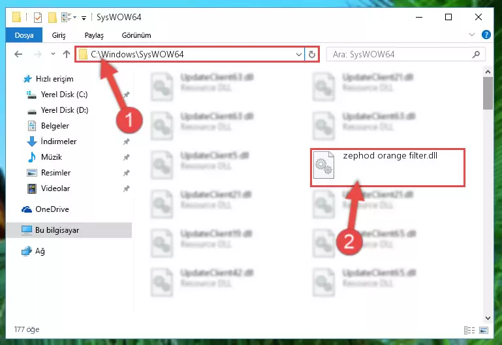The width and height of the screenshot is (502, 345).
Task: Click the pin icon next to Videolar
Action: click(127, 188)
